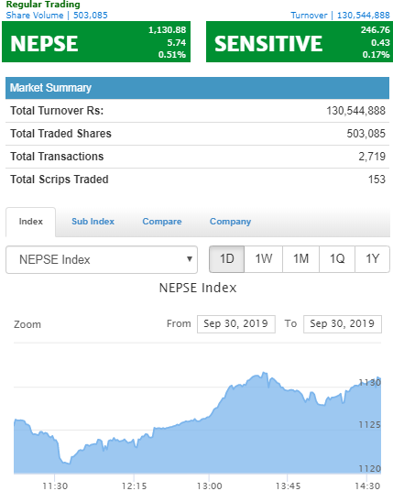Click the 1120 y-axis label
The image size is (393, 491).
tap(369, 468)
